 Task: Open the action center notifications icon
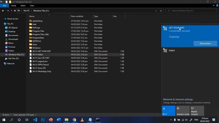tap(214, 120)
